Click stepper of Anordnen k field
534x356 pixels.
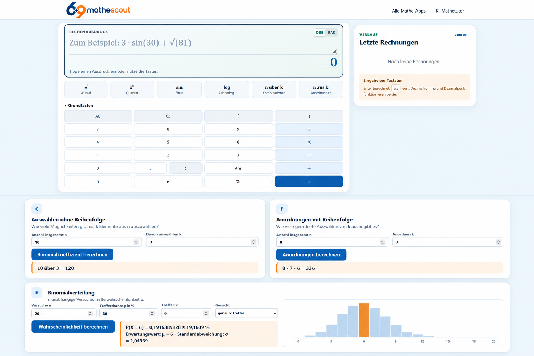point(499,242)
